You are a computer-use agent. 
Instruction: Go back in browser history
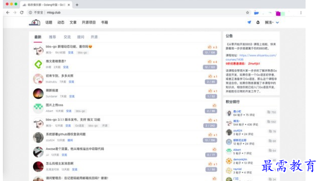tap(8, 13)
